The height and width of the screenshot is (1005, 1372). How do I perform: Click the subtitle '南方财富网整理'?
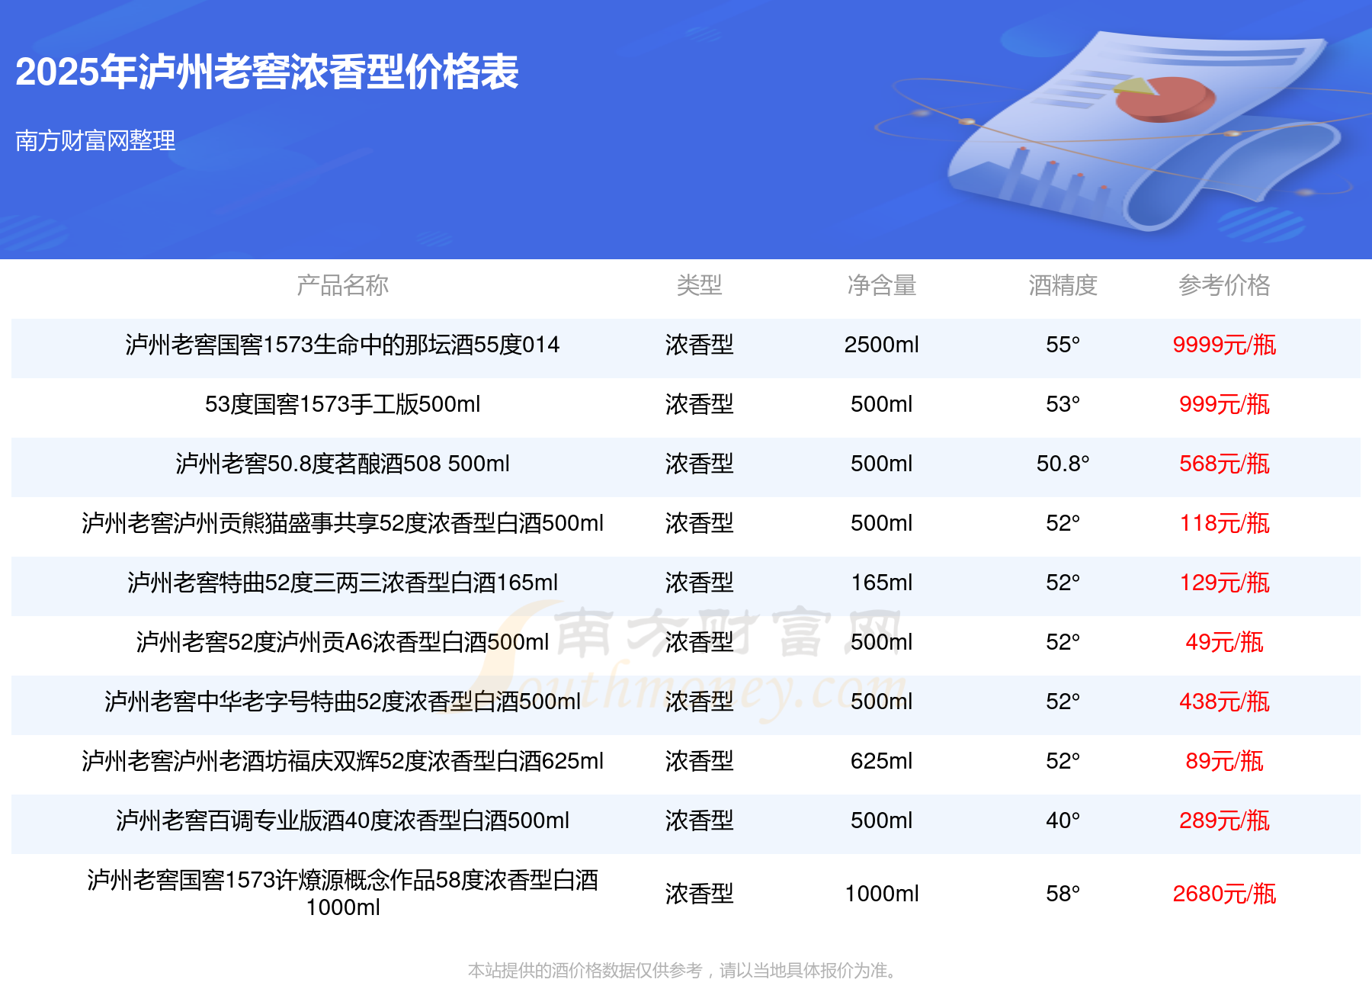click(95, 140)
